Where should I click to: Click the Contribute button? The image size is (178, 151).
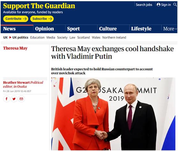16,19
